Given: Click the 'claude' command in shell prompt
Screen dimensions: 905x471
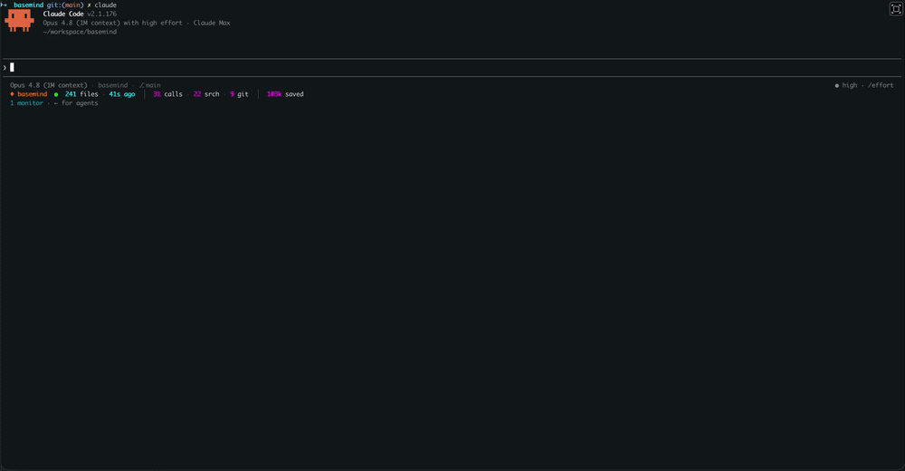Looking at the screenshot, I should [x=106, y=5].
